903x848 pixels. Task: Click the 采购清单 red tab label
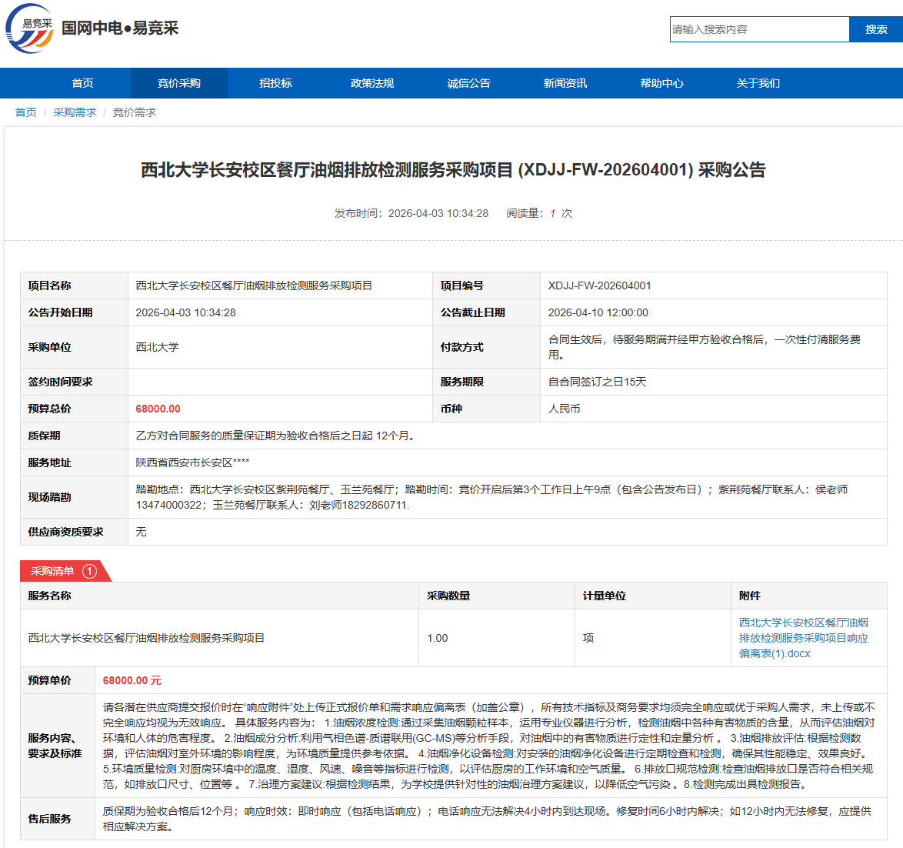[52, 571]
